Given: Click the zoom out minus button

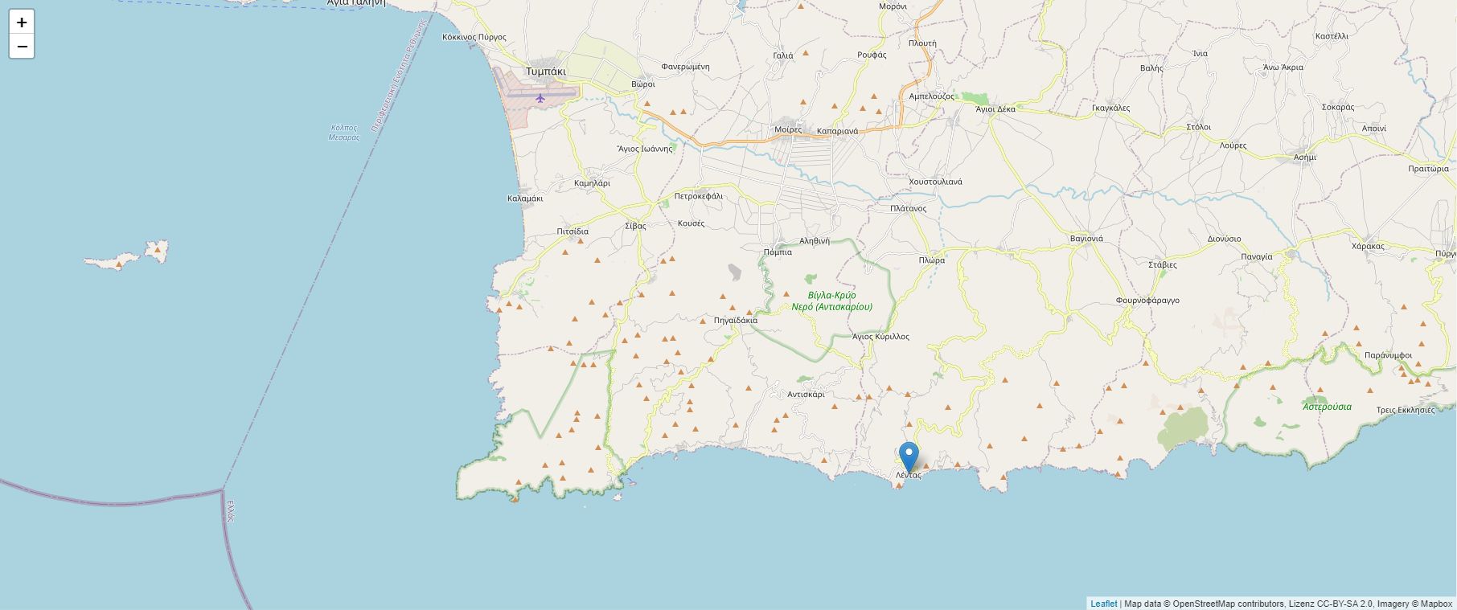Looking at the screenshot, I should point(22,47).
